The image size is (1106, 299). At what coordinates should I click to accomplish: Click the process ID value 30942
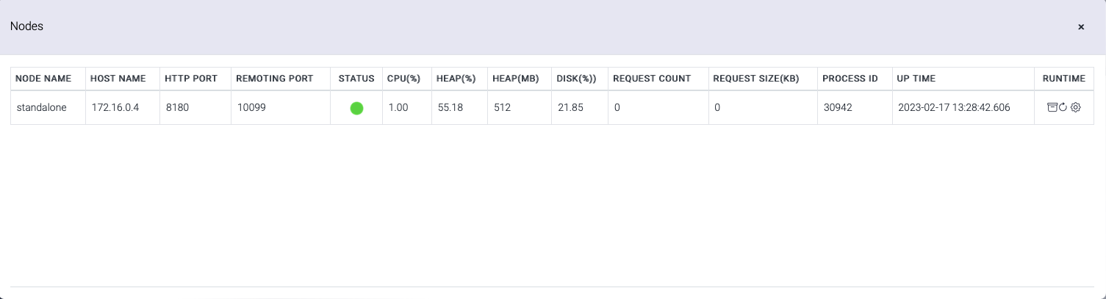[838, 107]
